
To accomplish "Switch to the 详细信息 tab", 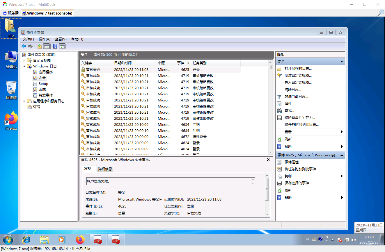I will [105, 169].
